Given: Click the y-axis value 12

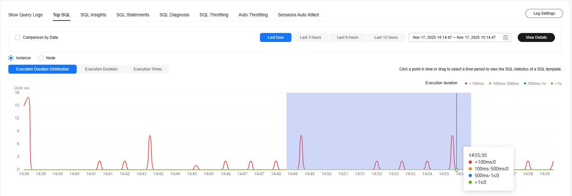Looking at the screenshot, I should [x=17, y=118].
